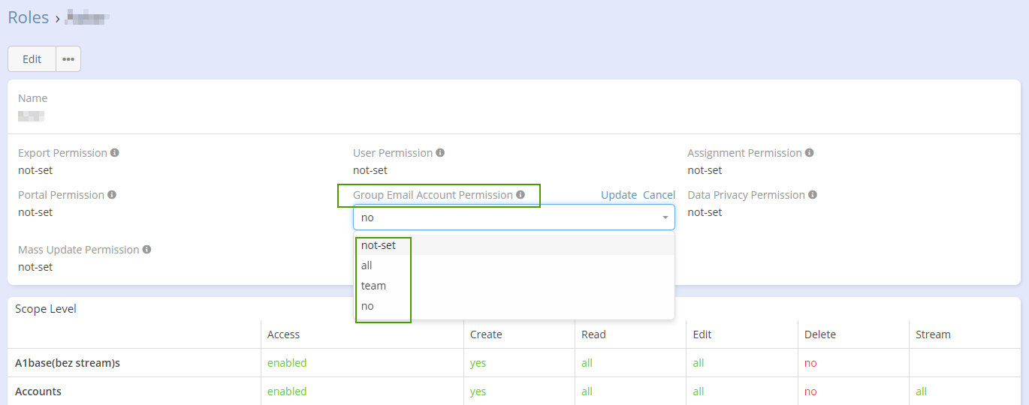Open the three-dots more actions menu
This screenshot has width=1029, height=405.
[68, 59]
